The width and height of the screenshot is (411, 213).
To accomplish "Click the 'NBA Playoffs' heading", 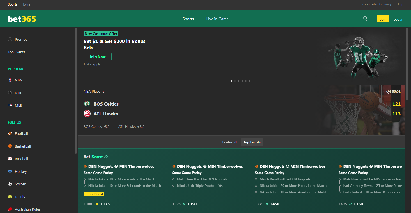I will pyautogui.click(x=94, y=91).
